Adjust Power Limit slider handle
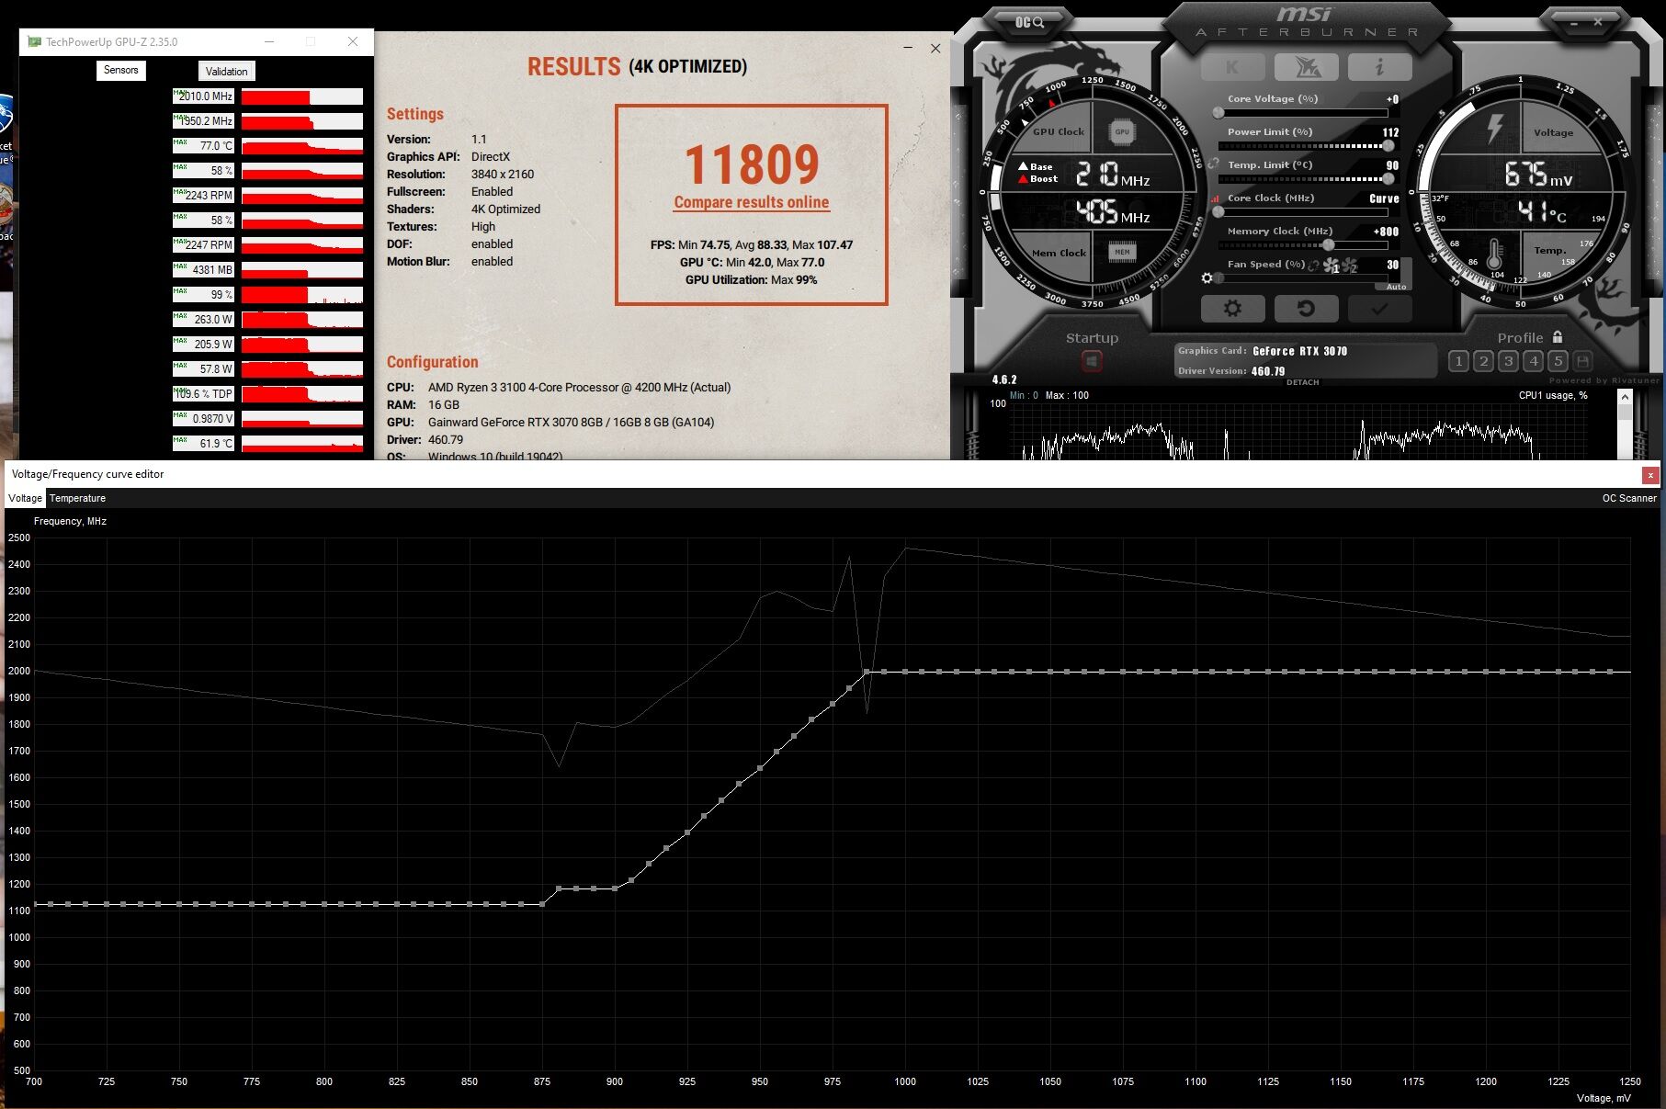1666x1109 pixels. point(1388,146)
